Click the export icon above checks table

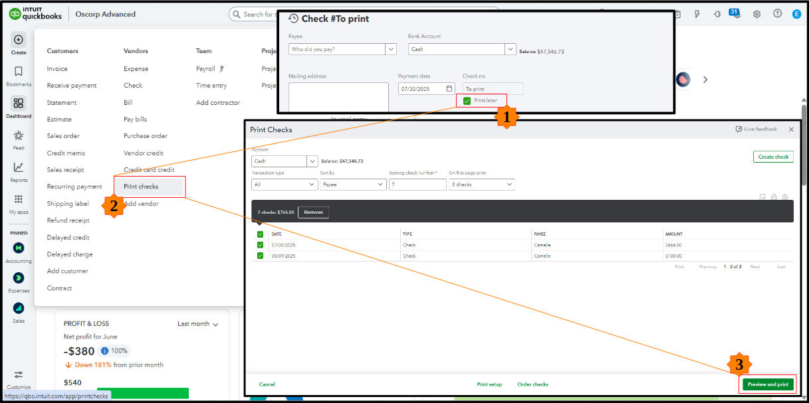pos(763,197)
